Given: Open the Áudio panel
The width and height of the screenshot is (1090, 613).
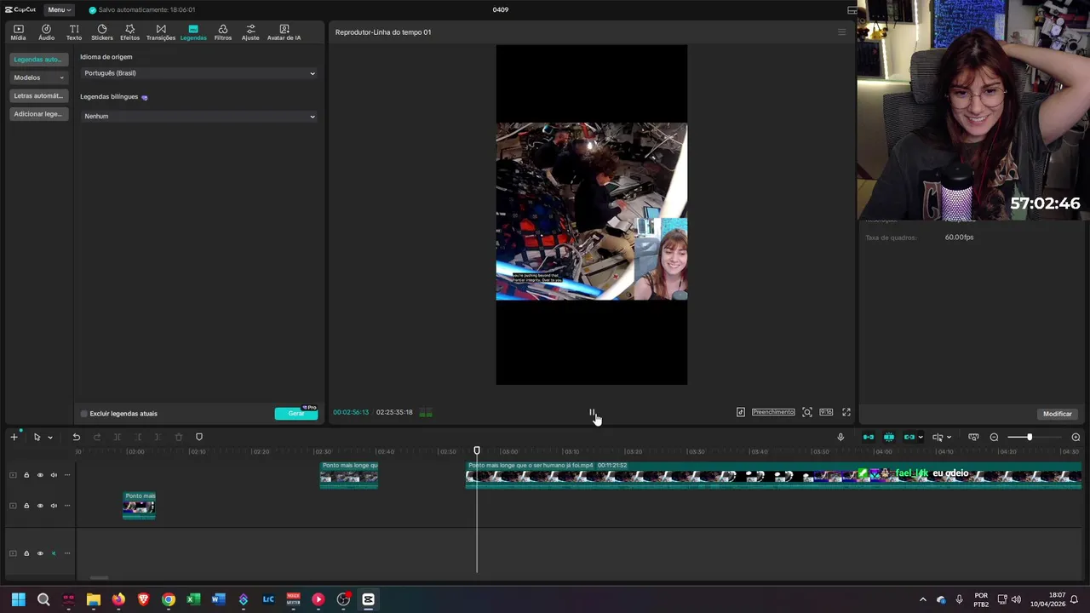Looking at the screenshot, I should [x=46, y=32].
